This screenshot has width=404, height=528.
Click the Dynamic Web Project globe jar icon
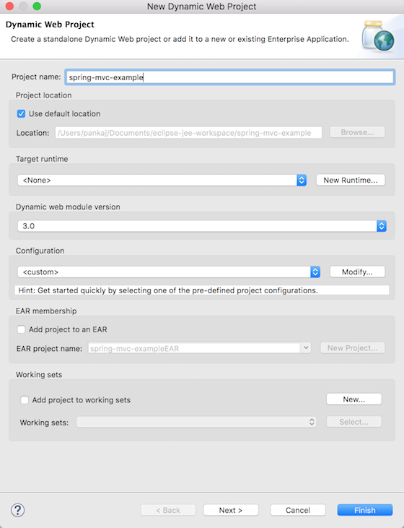tap(379, 35)
